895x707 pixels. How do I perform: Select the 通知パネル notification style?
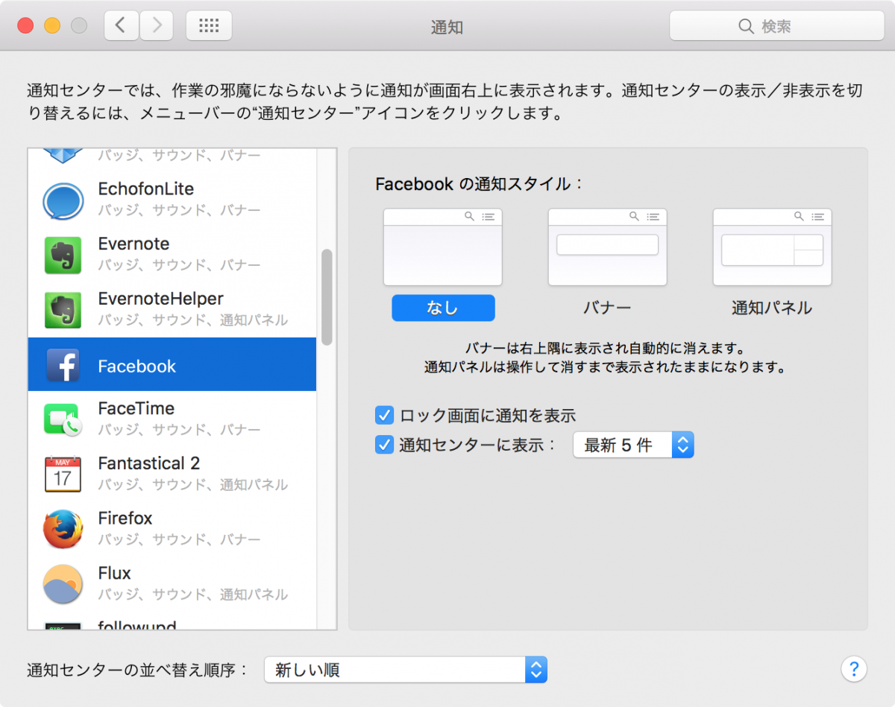click(x=772, y=247)
